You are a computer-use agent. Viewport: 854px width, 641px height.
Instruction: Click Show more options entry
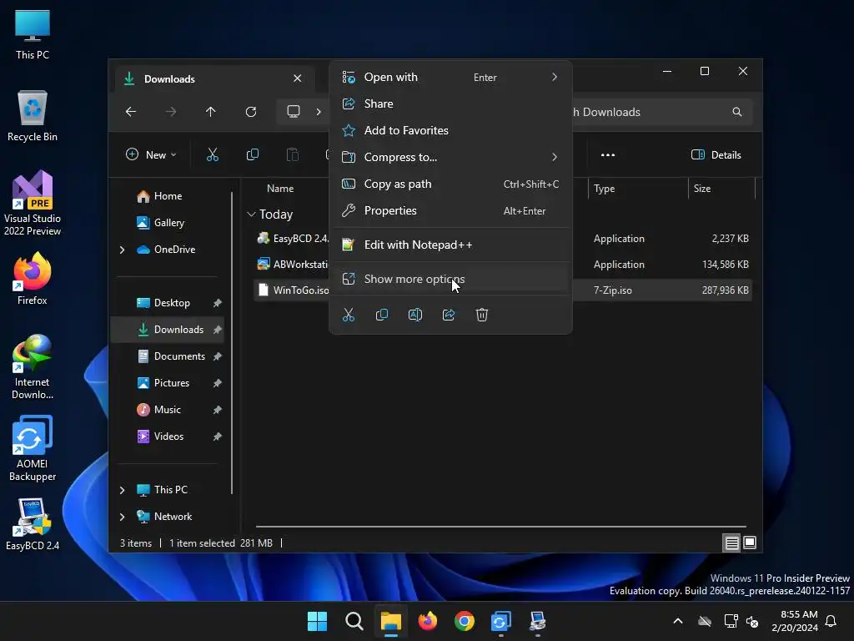pyautogui.click(x=450, y=279)
